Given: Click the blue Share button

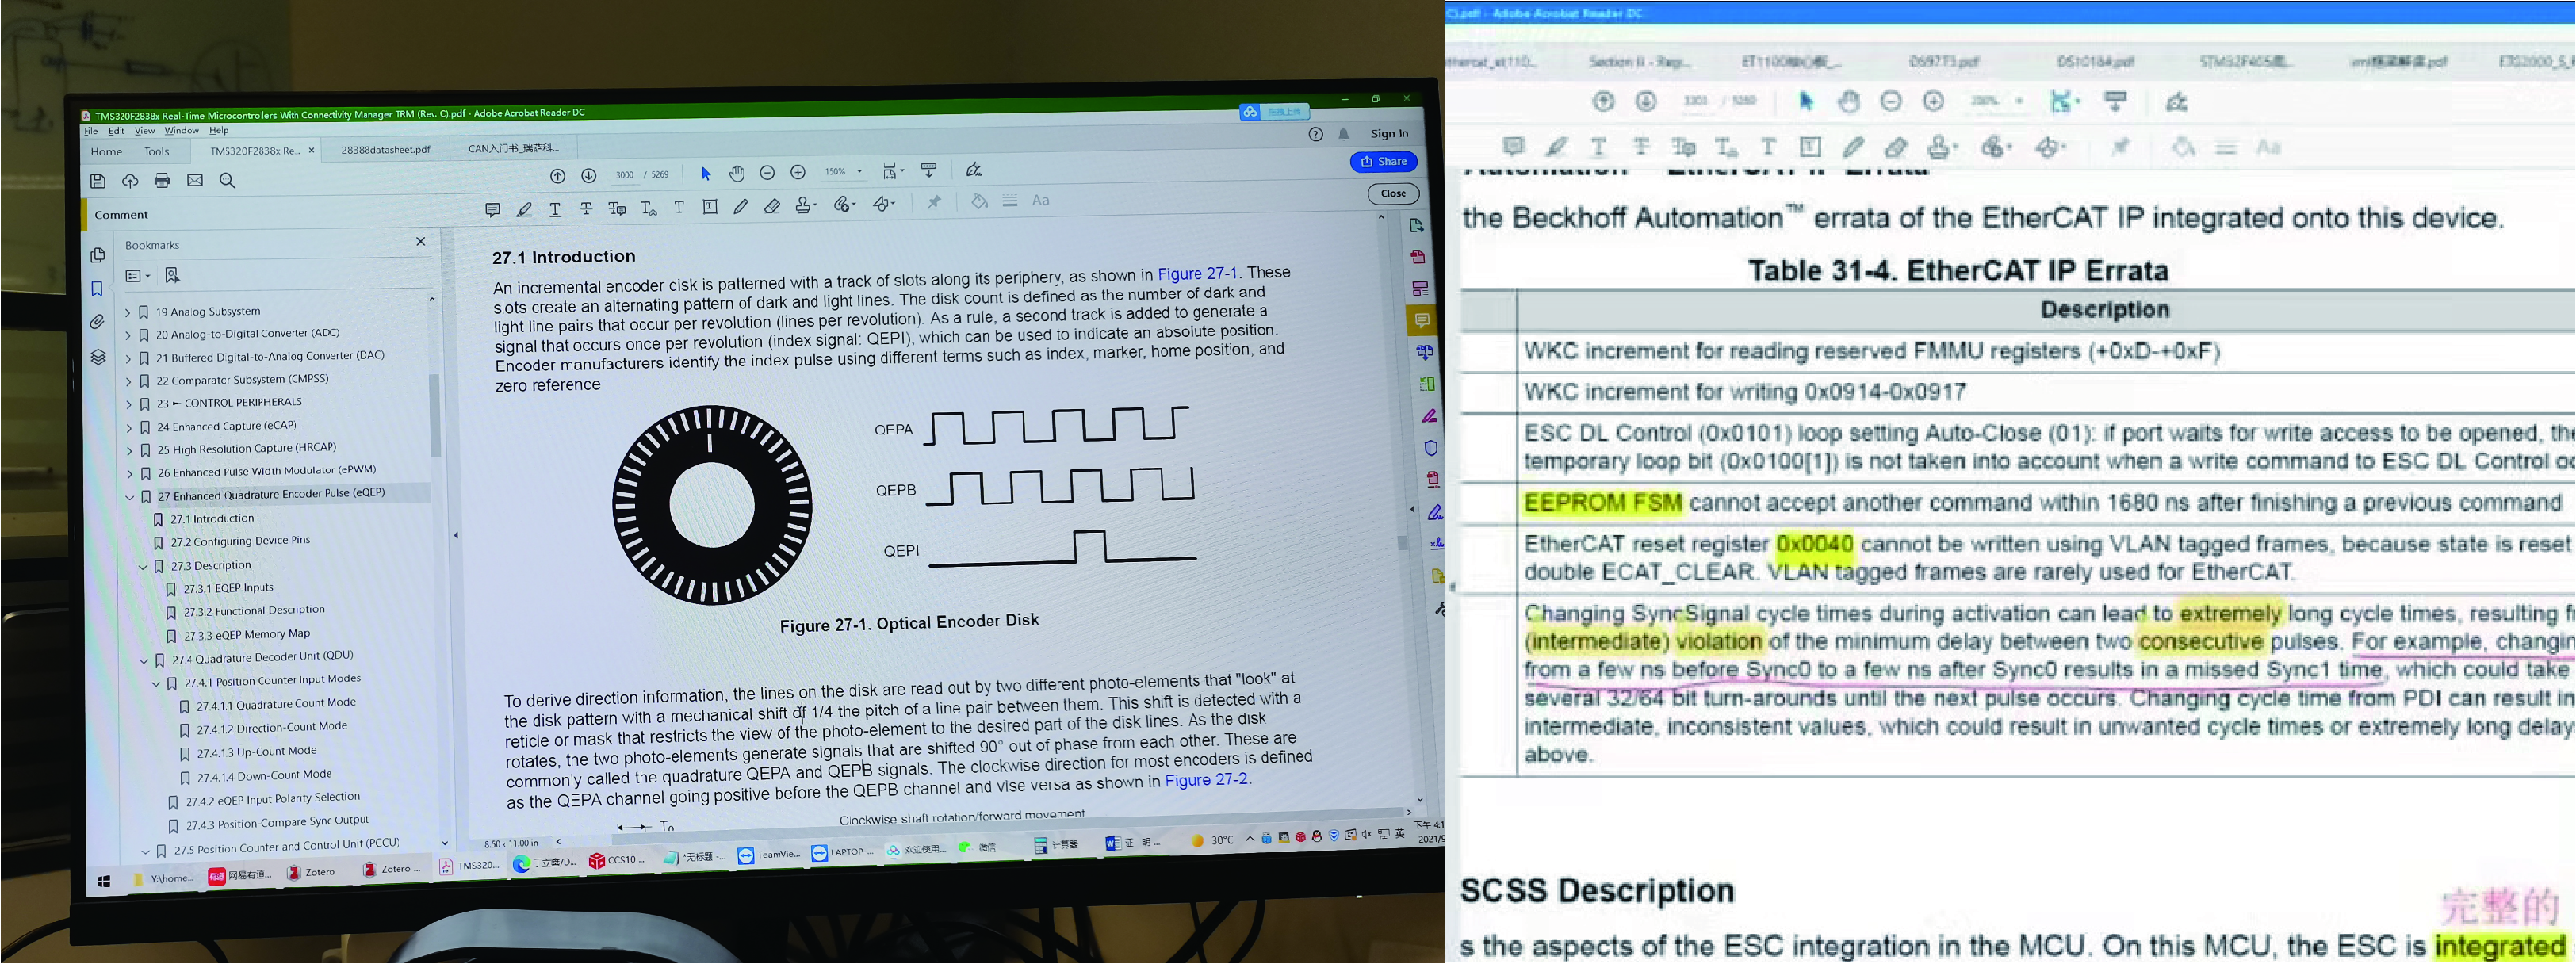Looking at the screenshot, I should pos(1383,161).
